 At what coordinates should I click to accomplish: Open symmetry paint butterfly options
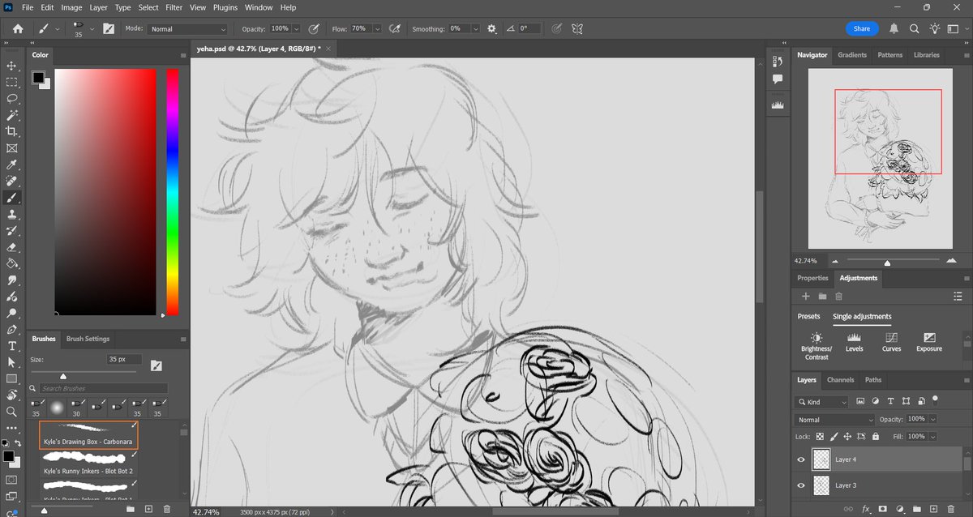578,28
